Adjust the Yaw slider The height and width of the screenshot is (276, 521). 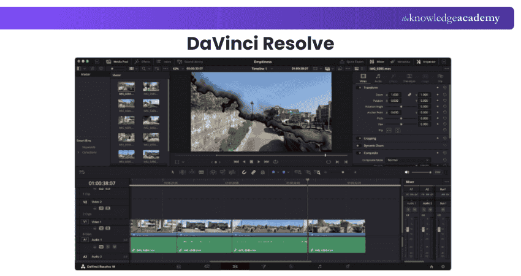click(x=401, y=124)
